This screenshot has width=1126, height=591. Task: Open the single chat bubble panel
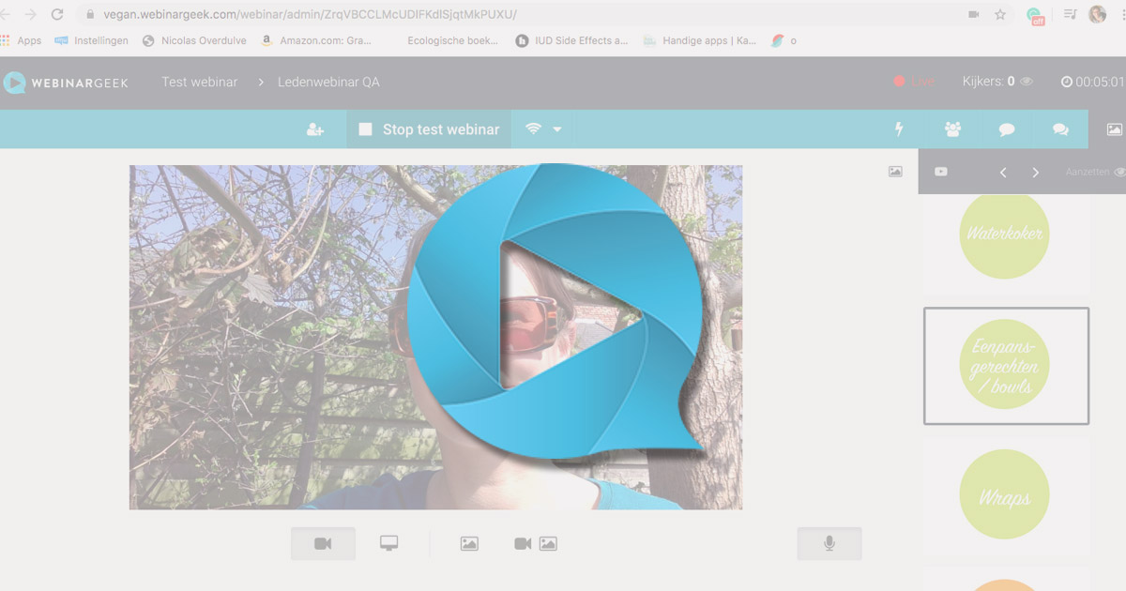coord(1007,129)
